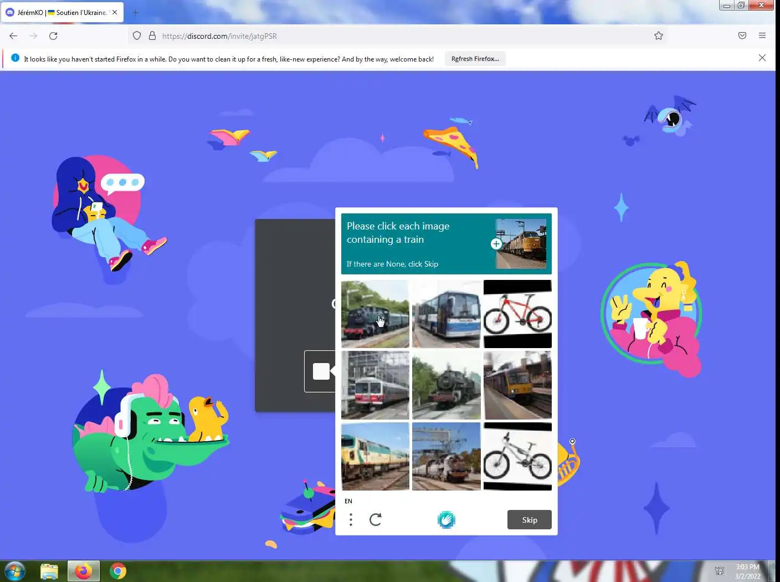Click the hCaptcha hand logo
This screenshot has height=582, width=780.
446,519
